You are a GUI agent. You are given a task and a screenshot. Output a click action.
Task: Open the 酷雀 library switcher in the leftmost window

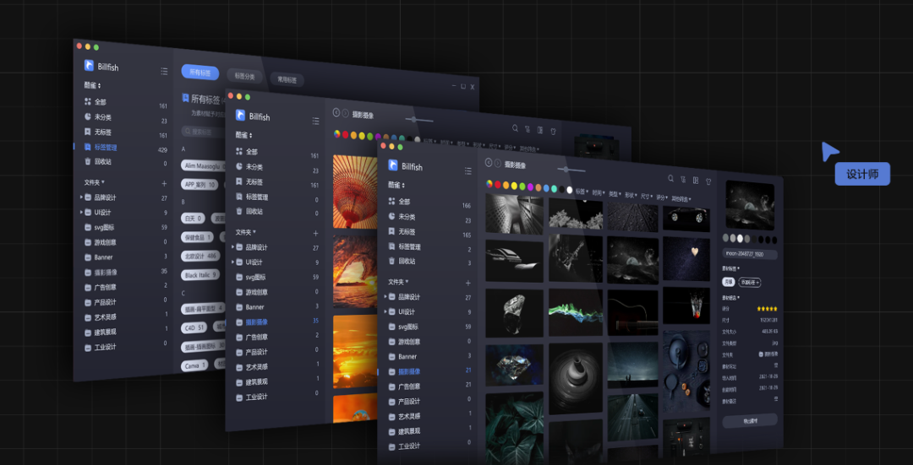pos(92,85)
